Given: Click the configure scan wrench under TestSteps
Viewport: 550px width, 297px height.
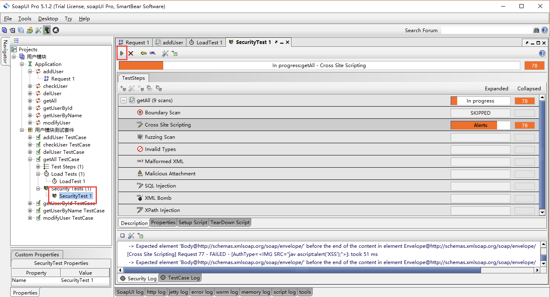Looking at the screenshot, I should point(131,88).
